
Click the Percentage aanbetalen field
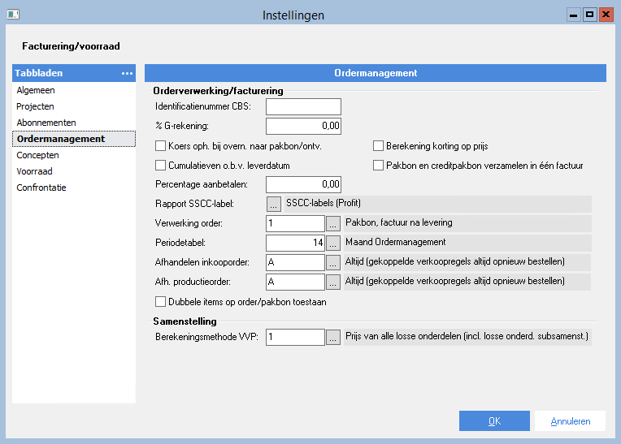[303, 184]
